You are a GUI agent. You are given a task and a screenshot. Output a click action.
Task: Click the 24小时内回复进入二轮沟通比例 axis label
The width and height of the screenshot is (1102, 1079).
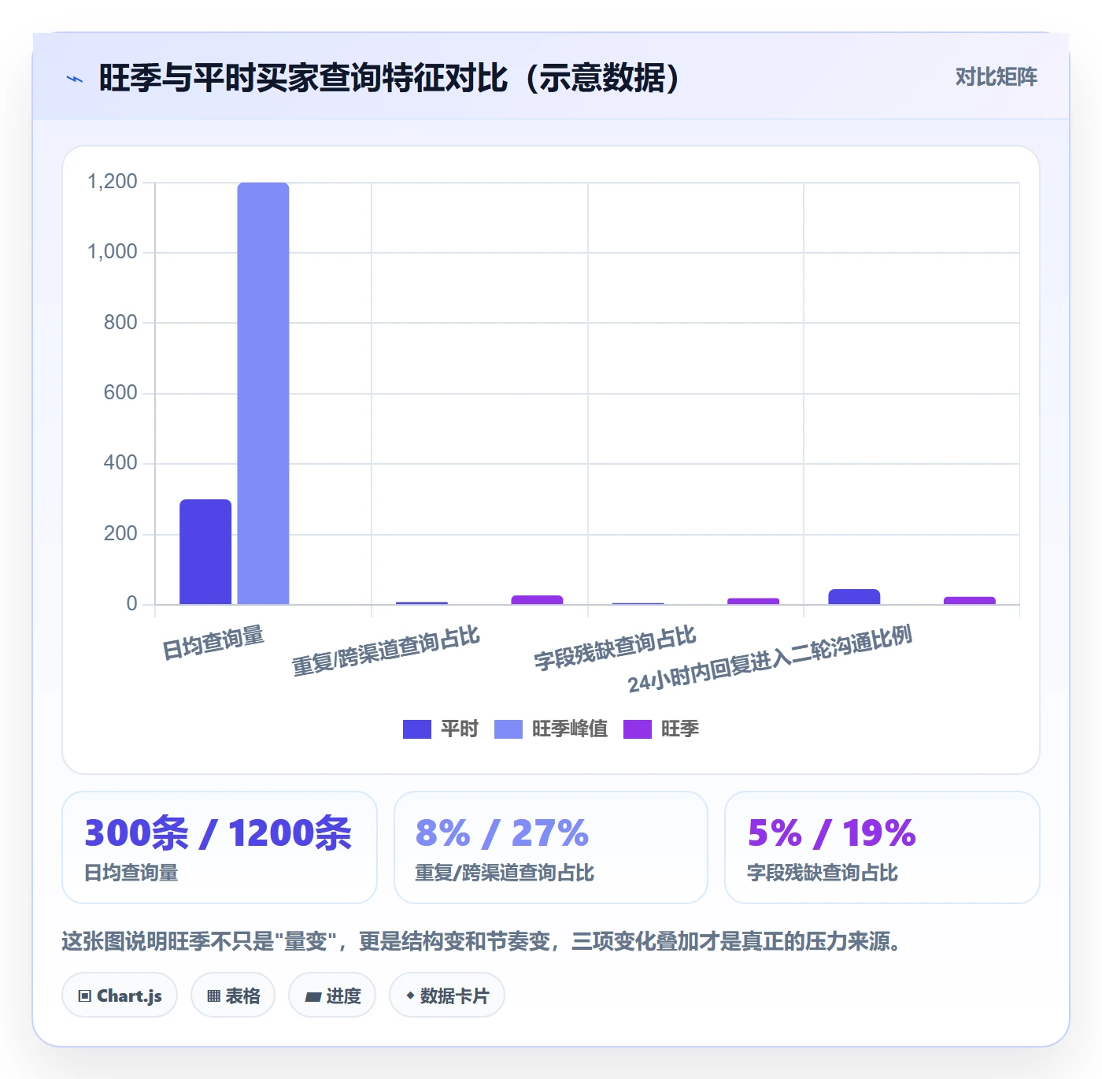coord(770,658)
